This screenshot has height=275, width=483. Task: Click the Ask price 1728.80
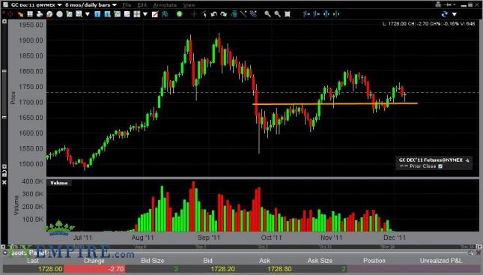(x=279, y=269)
